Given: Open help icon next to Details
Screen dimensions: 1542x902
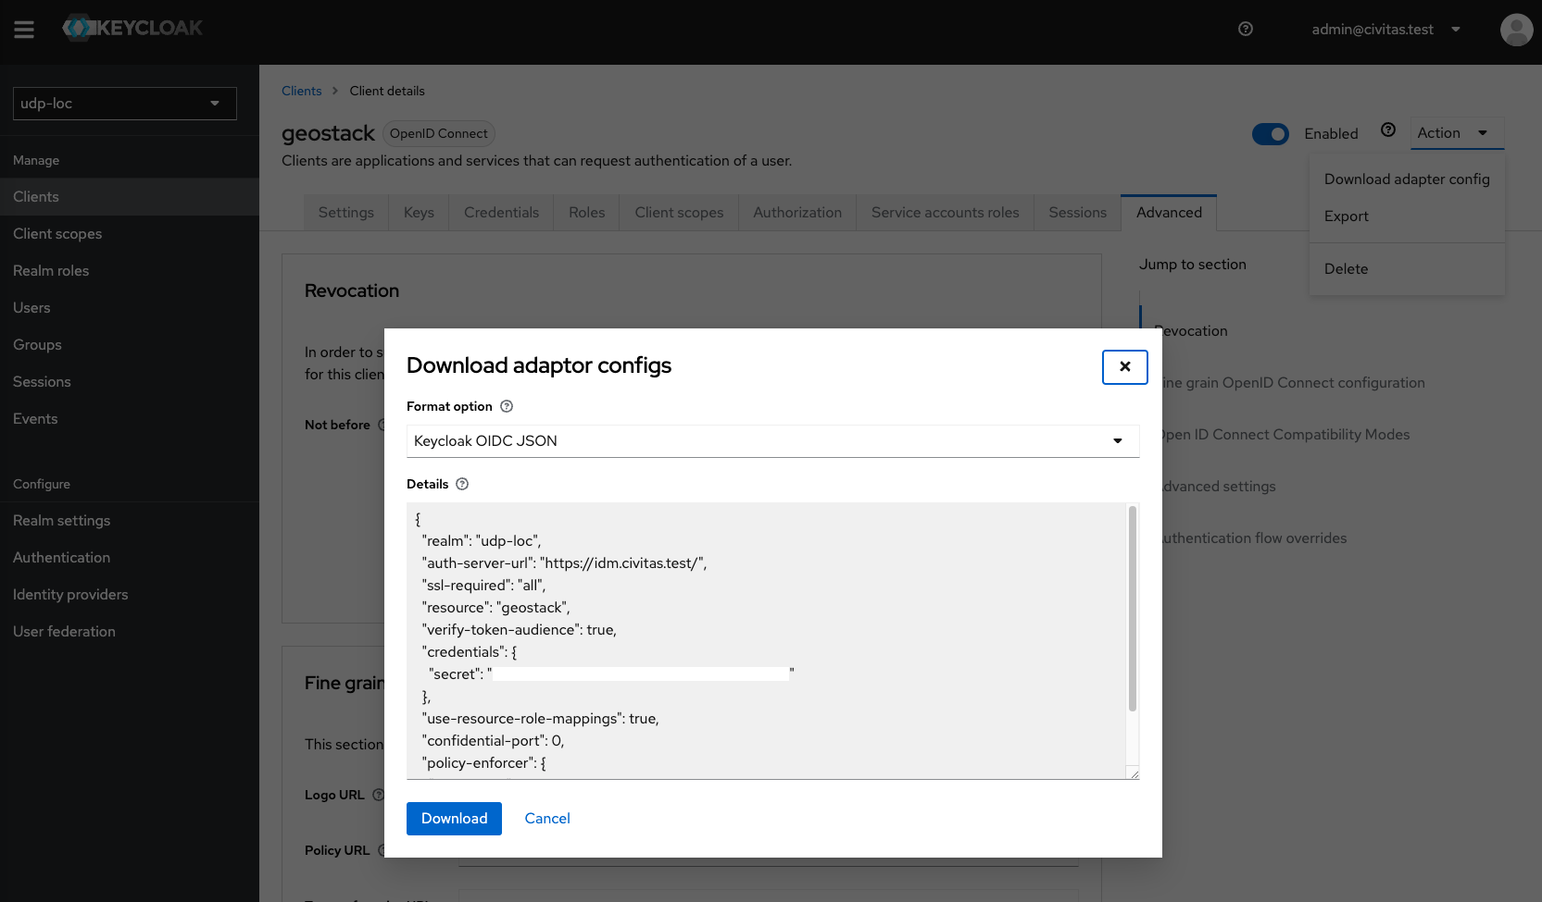Looking at the screenshot, I should click(x=462, y=484).
